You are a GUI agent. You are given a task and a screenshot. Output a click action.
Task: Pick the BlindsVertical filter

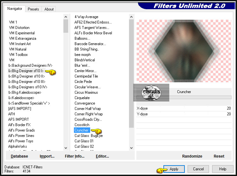click(85, 60)
